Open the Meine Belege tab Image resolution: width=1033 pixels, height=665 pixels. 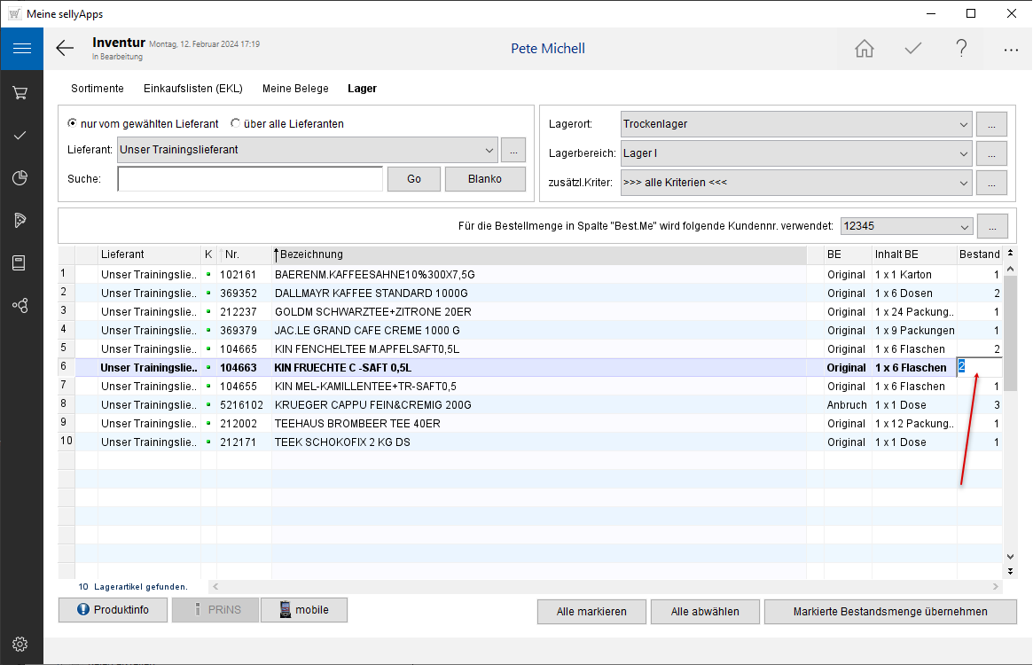(x=295, y=89)
